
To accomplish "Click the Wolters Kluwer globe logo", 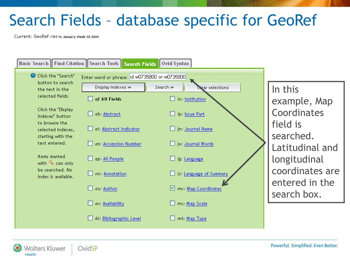I will (17, 248).
